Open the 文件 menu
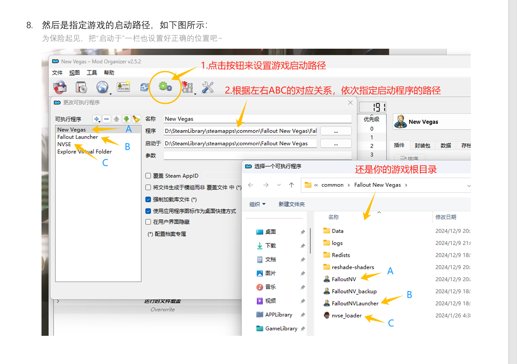517x364 pixels. click(57, 73)
